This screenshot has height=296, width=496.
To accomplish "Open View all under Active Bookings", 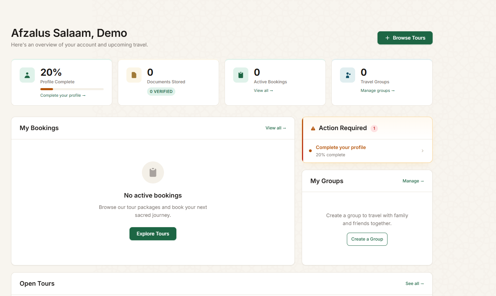I will point(263,91).
